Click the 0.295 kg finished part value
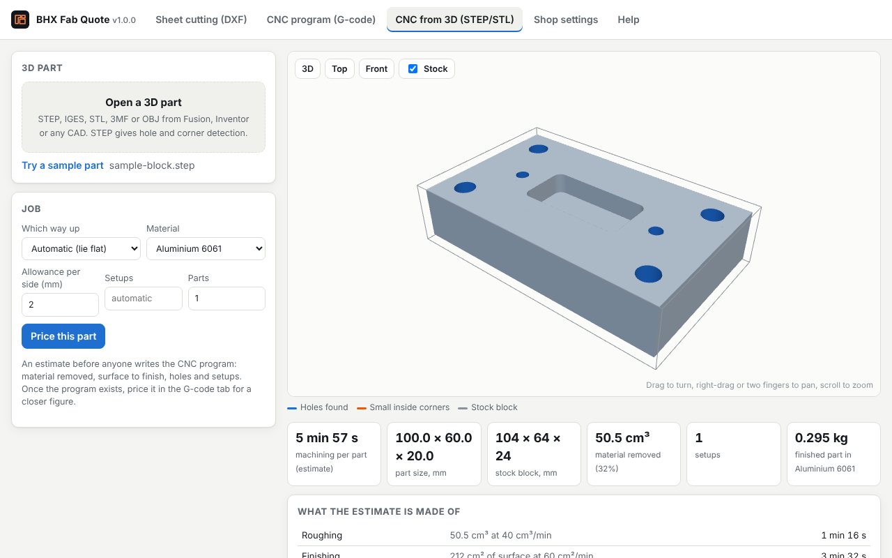This screenshot has width=892, height=558. coord(822,438)
